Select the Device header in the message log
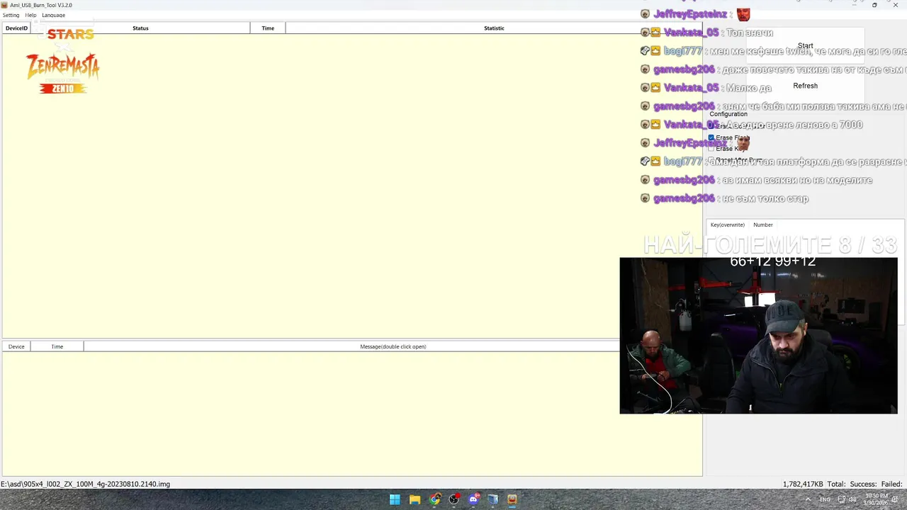The width and height of the screenshot is (907, 510). tap(16, 346)
